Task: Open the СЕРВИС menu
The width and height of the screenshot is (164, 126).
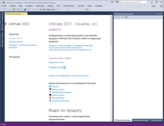Action: [x=50, y=6]
